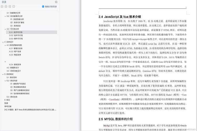Screen dimensions: 197x131
Task: Collapse the 4.1 系统逻辑结构图 node
Action: (x=5, y=45)
